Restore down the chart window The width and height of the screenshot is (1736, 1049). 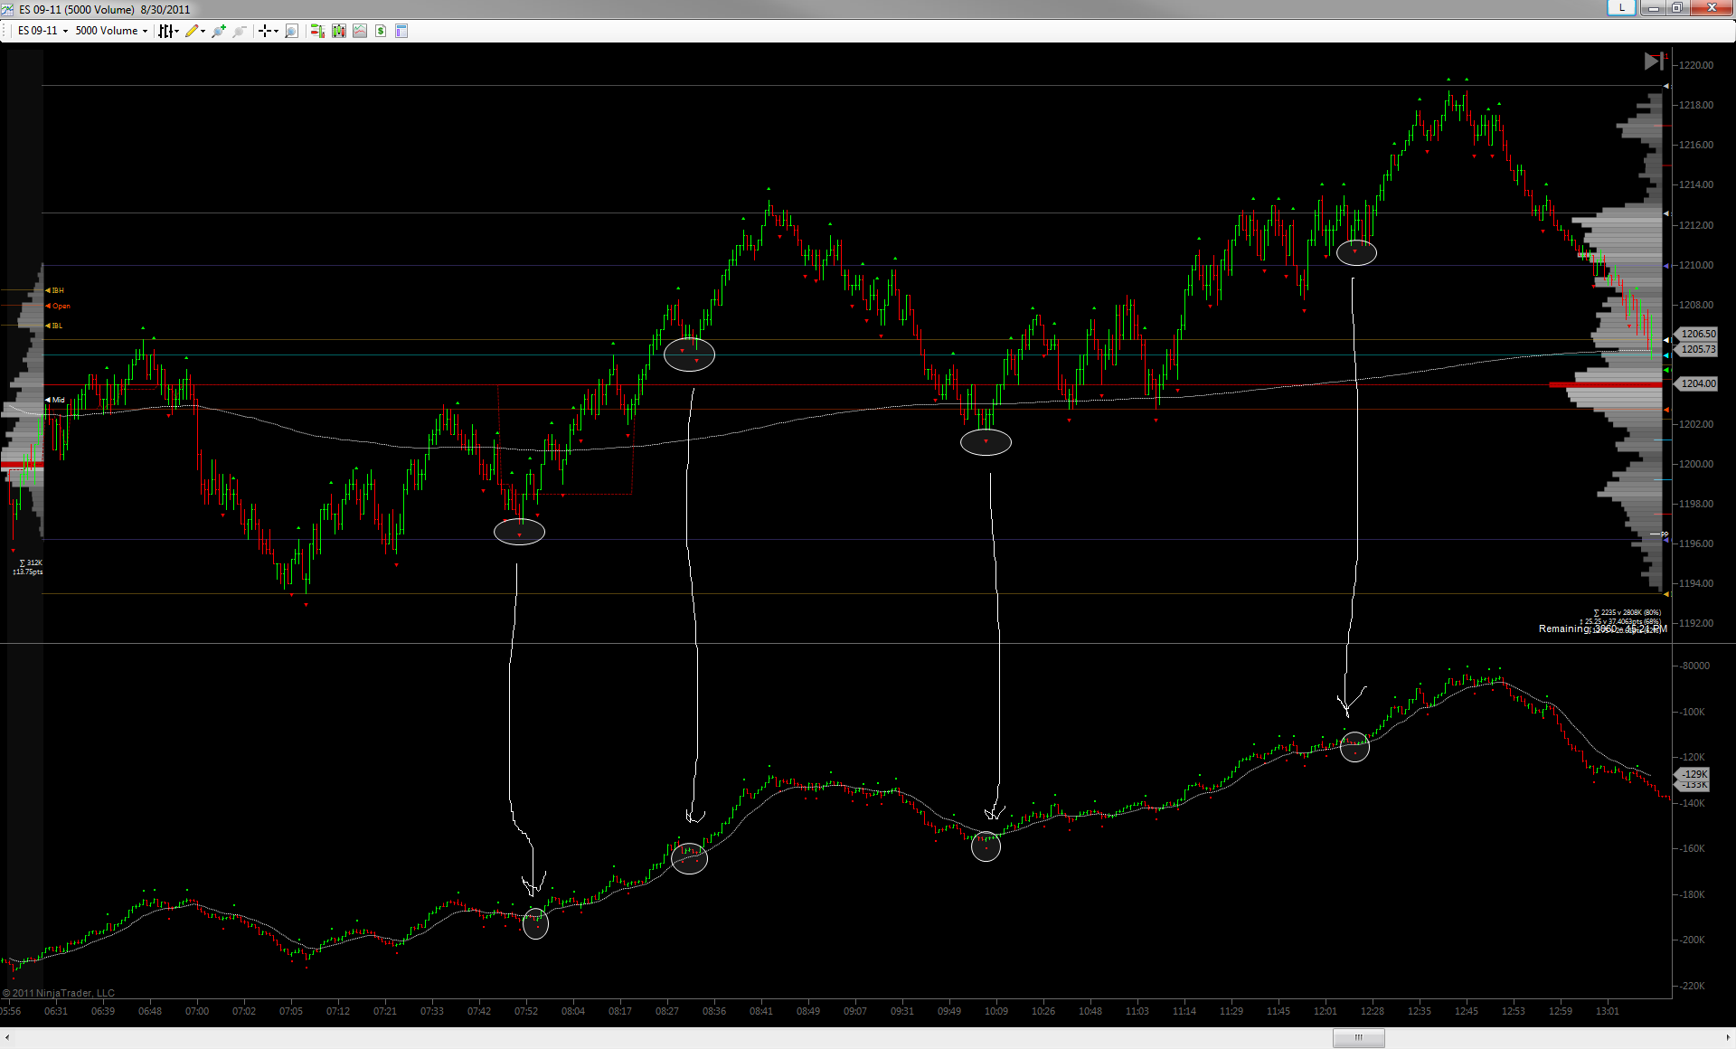(1677, 8)
